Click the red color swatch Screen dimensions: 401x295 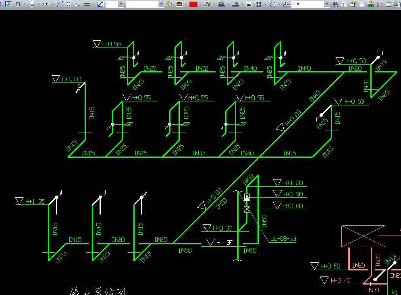pyautogui.click(x=193, y=4)
